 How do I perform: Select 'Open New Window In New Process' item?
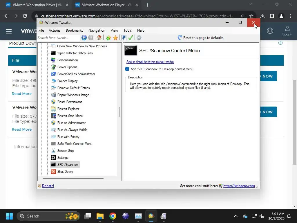(82, 46)
